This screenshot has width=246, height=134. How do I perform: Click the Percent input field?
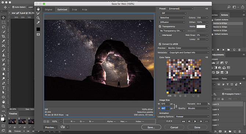click(x=202, y=104)
